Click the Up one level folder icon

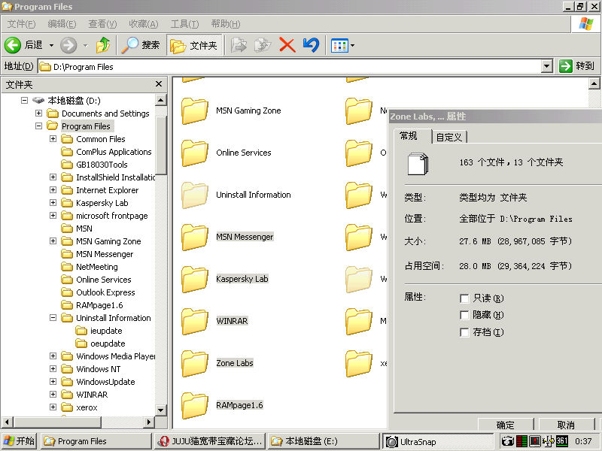click(x=103, y=45)
